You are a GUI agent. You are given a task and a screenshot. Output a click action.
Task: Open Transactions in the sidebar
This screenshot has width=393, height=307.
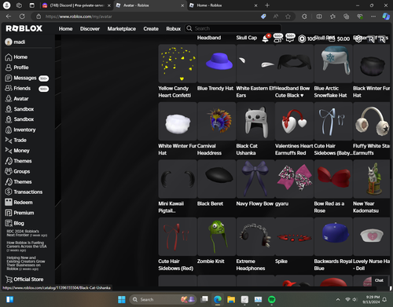click(24, 192)
